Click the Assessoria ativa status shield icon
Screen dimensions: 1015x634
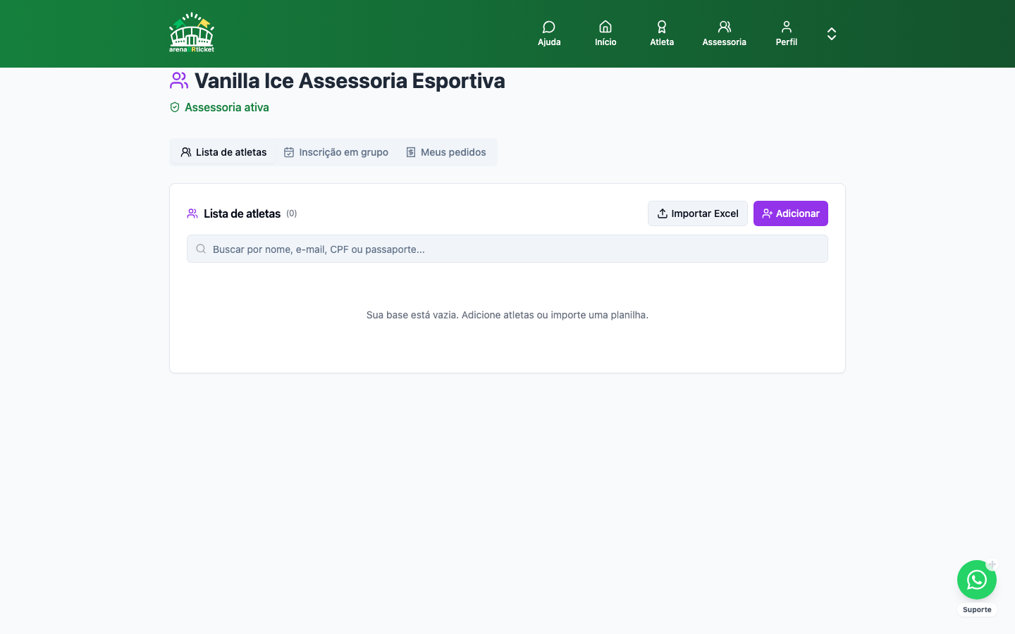tap(175, 107)
